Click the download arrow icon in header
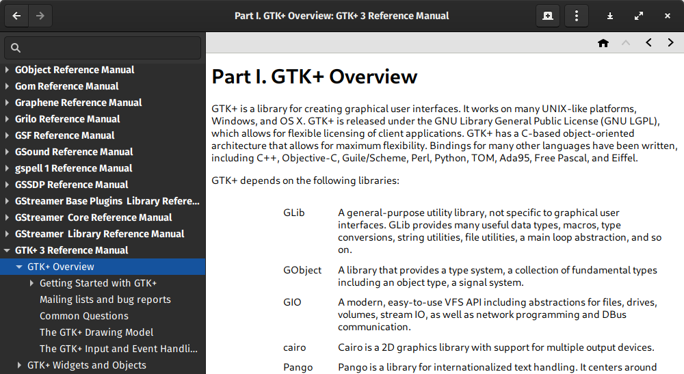The width and height of the screenshot is (684, 374). [x=610, y=16]
